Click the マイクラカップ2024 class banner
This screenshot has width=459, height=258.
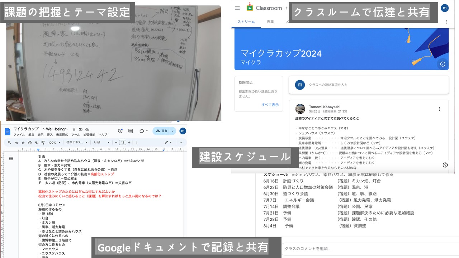(x=341, y=49)
